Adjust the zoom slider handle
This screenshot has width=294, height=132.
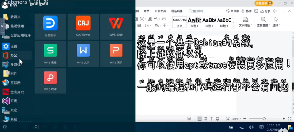tap(264, 119)
